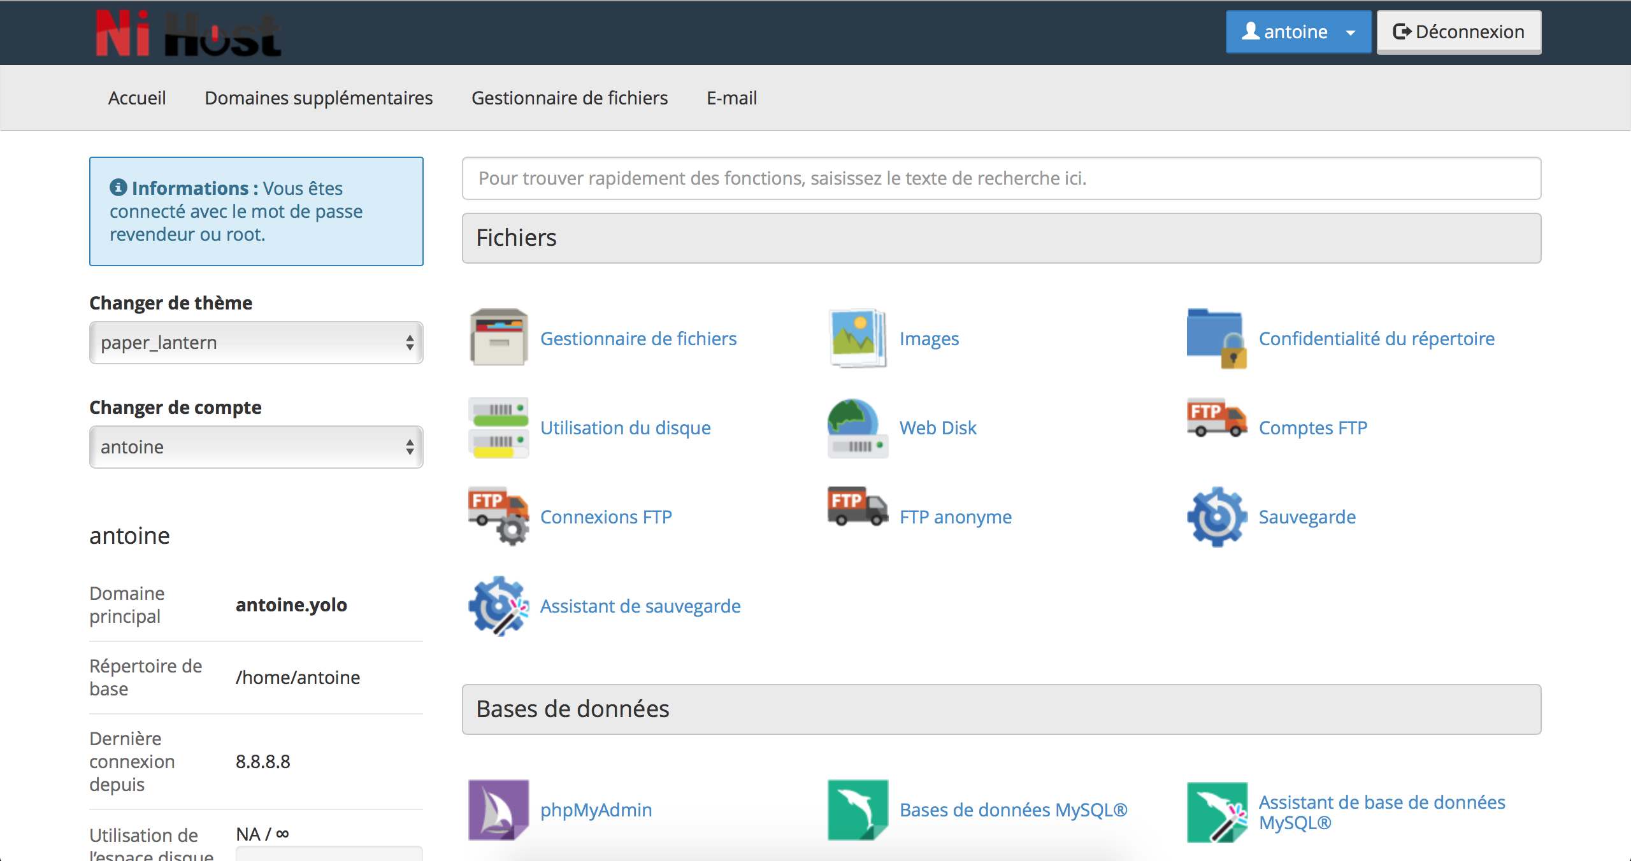Collapse the Bases de données section header

(x=1002, y=709)
